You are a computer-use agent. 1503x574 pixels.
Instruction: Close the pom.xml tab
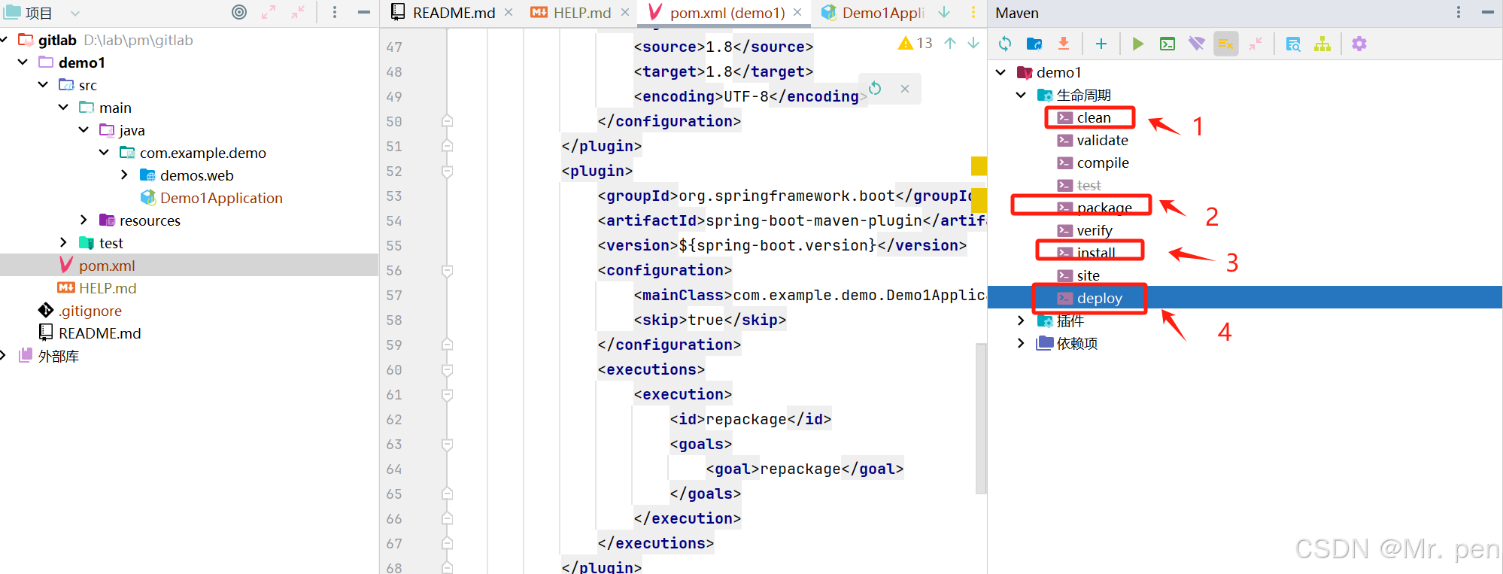797,13
